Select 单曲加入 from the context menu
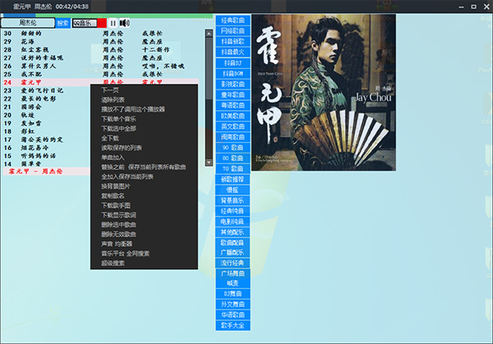 [x=113, y=158]
